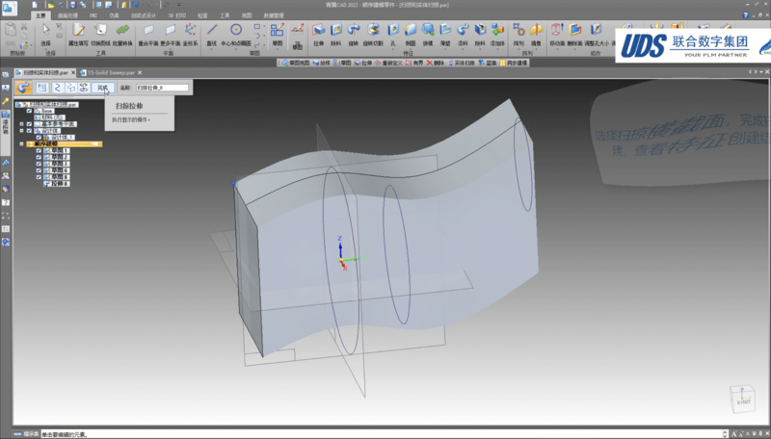Uncheck the Base checkbox in the tree

pos(29,111)
